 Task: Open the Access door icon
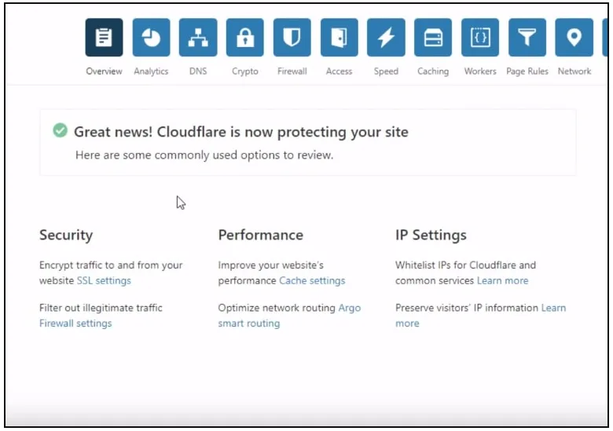tap(340, 38)
